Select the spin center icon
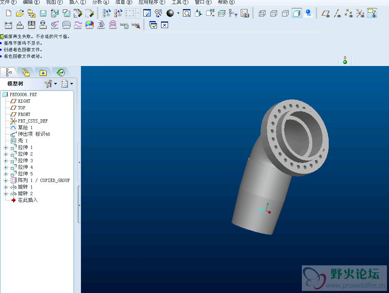Screen dimensions: 389x293 click(159, 13)
